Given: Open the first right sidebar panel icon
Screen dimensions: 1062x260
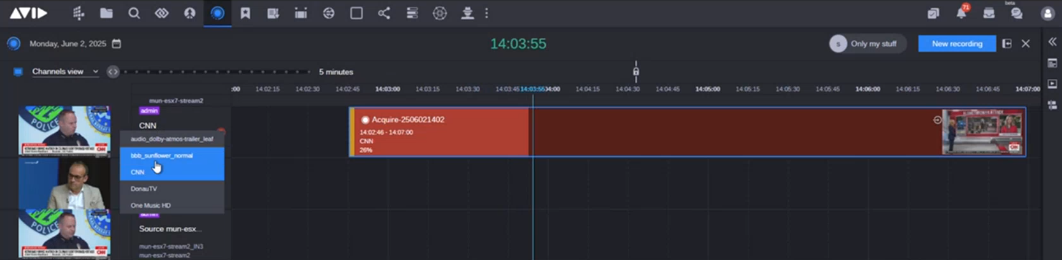Looking at the screenshot, I should coord(1052,63).
